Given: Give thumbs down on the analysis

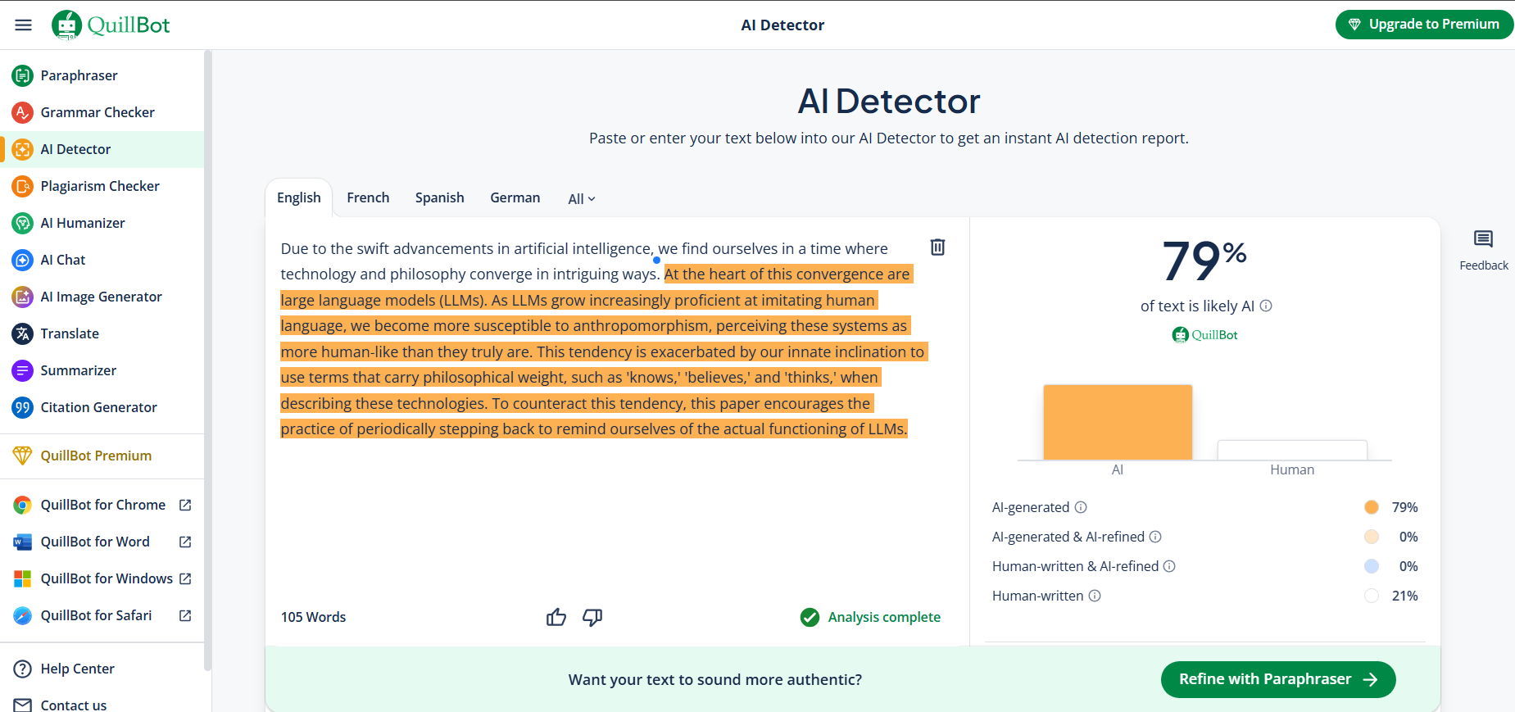Looking at the screenshot, I should point(592,617).
